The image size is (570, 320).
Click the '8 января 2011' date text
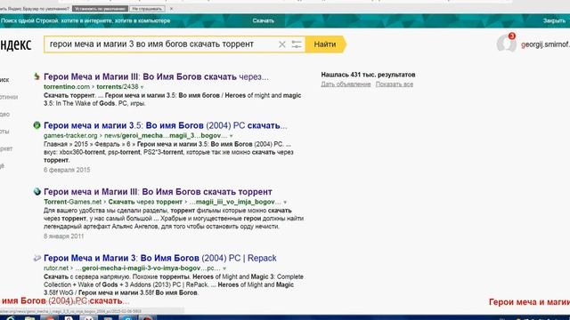point(63,236)
